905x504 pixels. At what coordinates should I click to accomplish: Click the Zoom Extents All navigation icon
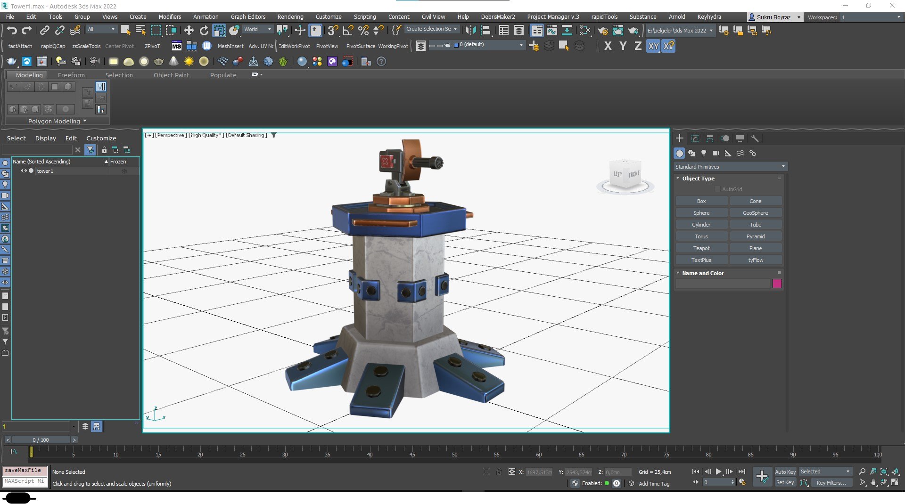(x=895, y=471)
